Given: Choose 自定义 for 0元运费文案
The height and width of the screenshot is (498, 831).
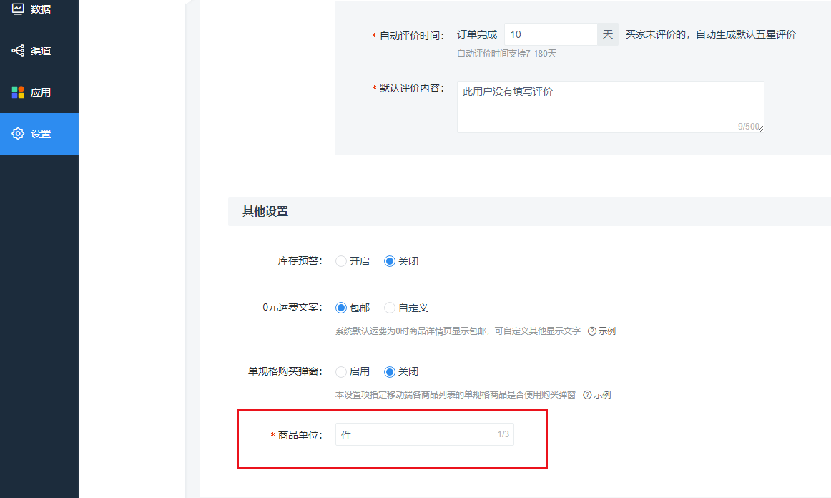Looking at the screenshot, I should click(x=389, y=308).
